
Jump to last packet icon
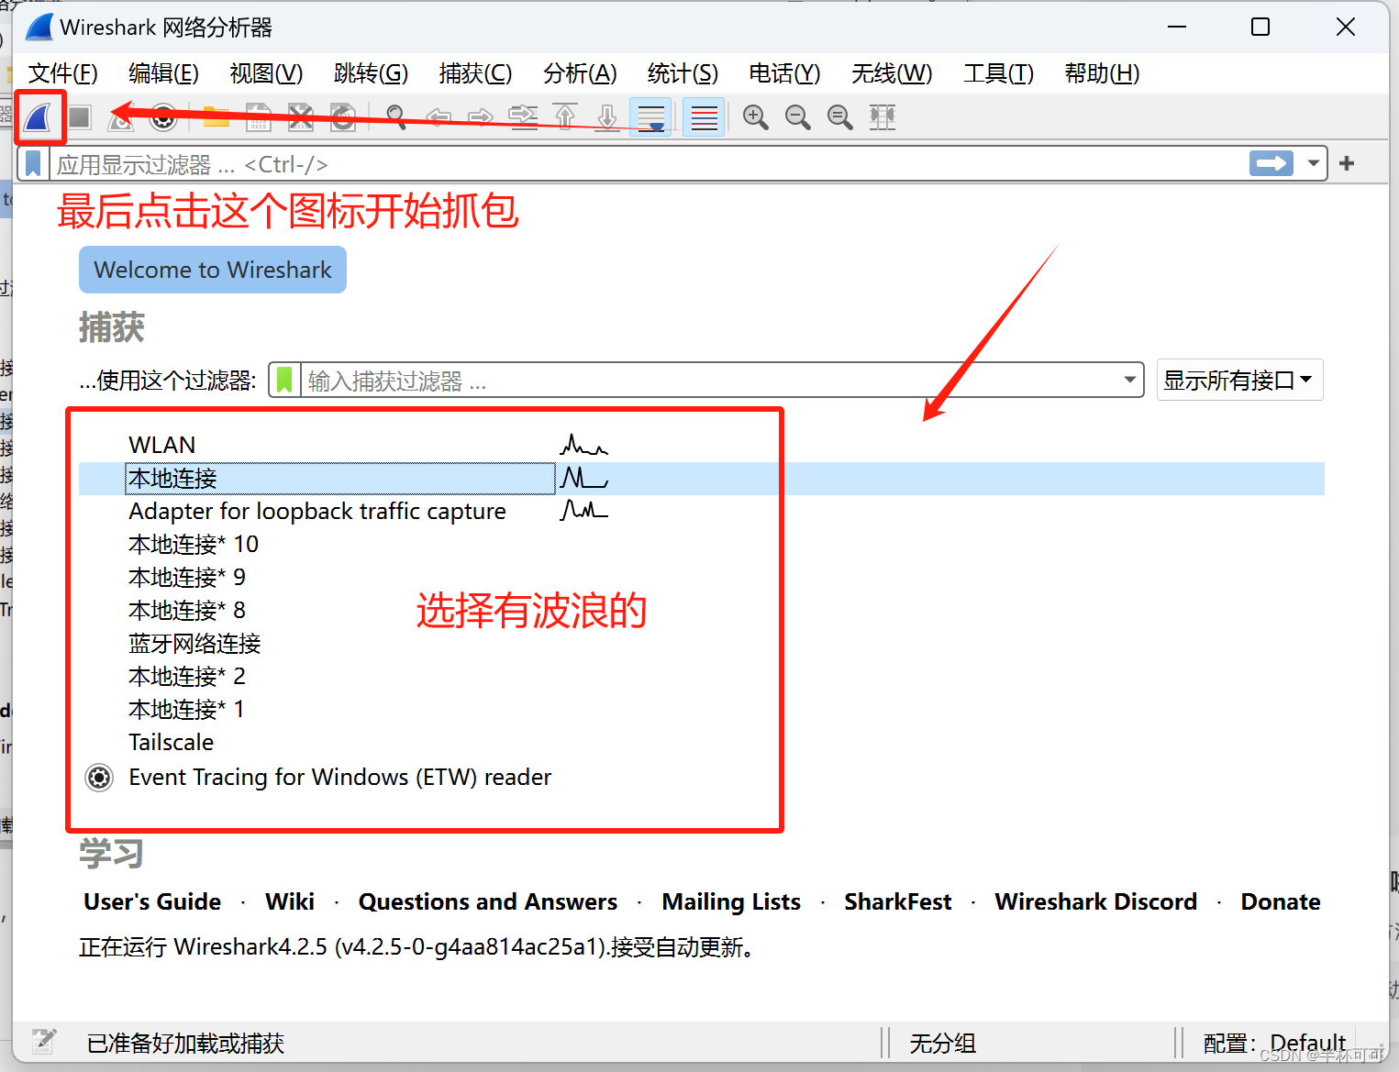[x=607, y=117]
